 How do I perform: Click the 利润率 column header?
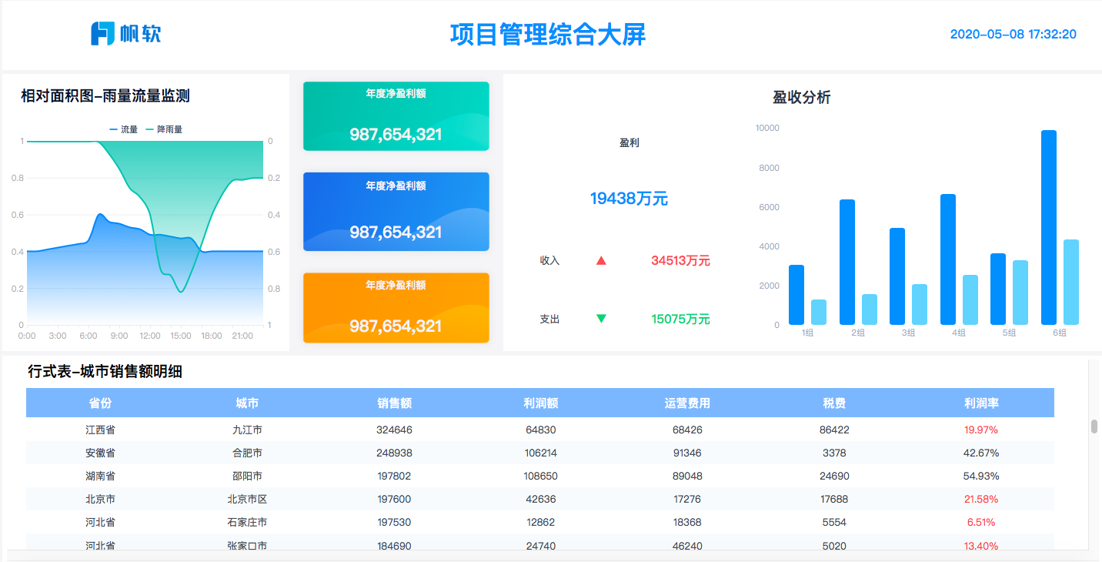pos(980,403)
